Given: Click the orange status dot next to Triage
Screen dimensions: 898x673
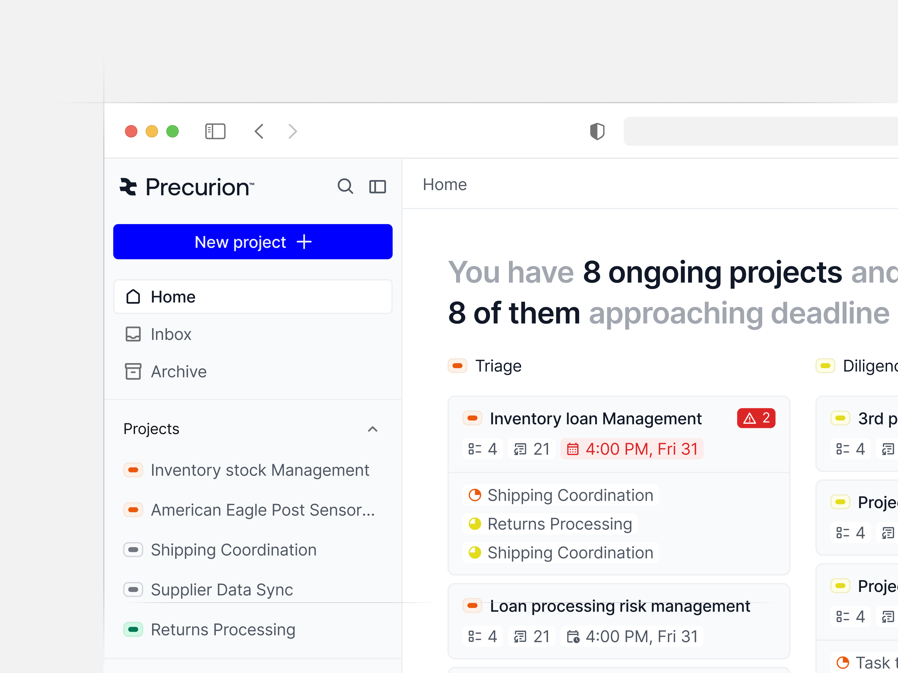Looking at the screenshot, I should [x=457, y=365].
